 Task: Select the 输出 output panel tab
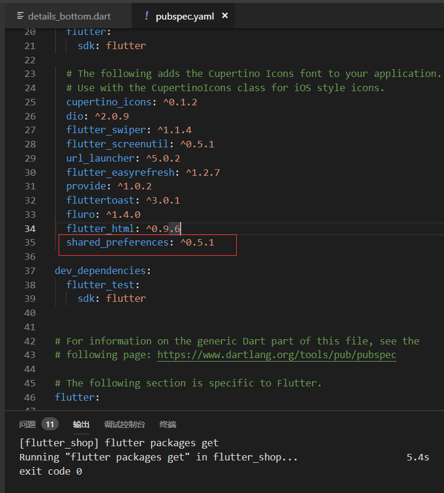[81, 424]
